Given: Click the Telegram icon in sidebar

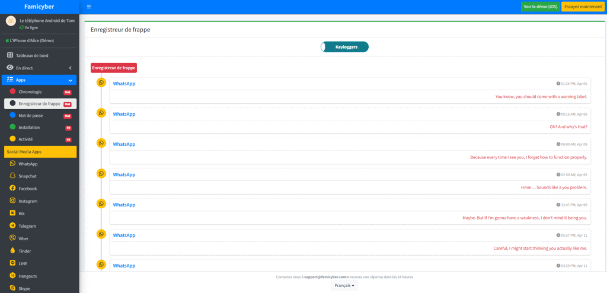Looking at the screenshot, I should pos(13,225).
